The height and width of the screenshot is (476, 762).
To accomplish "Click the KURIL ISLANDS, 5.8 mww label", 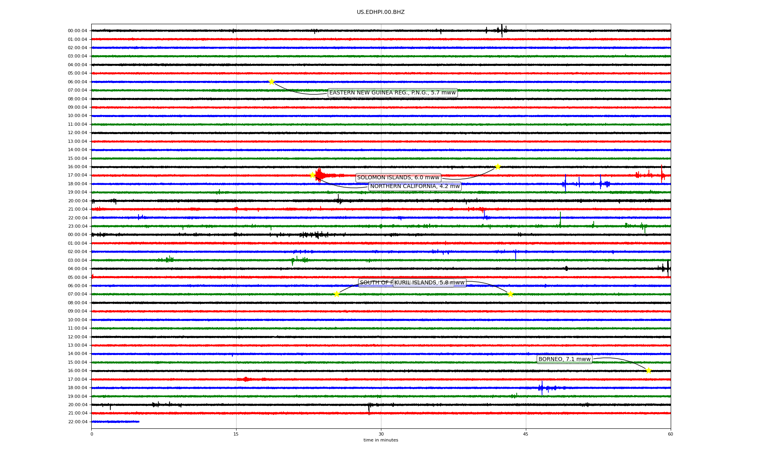I will pyautogui.click(x=429, y=283).
